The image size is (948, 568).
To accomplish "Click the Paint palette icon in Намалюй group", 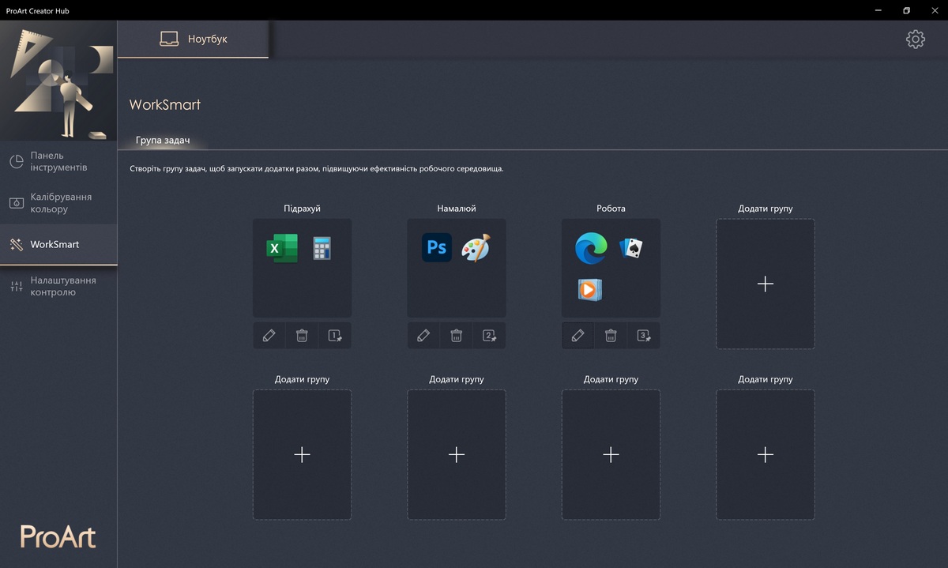I will coord(476,248).
